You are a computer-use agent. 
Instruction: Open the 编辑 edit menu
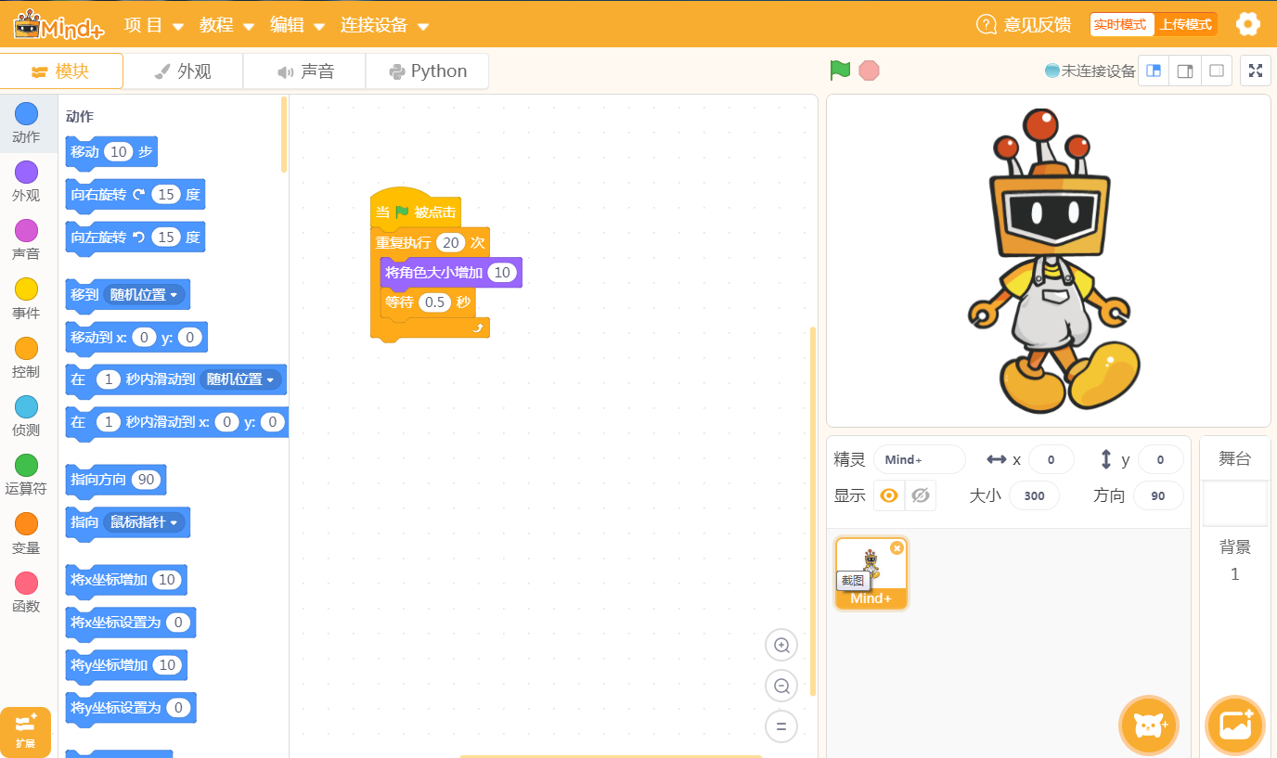tap(298, 25)
